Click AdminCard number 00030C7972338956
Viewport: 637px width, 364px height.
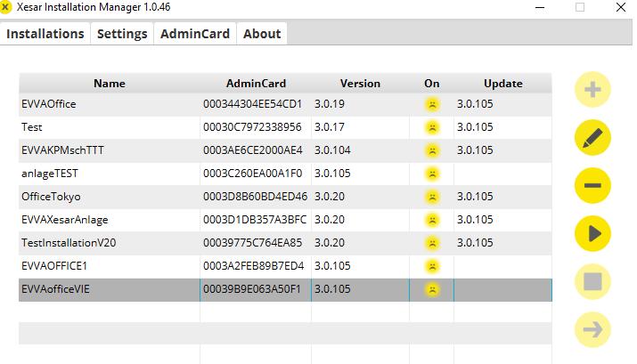coord(252,127)
